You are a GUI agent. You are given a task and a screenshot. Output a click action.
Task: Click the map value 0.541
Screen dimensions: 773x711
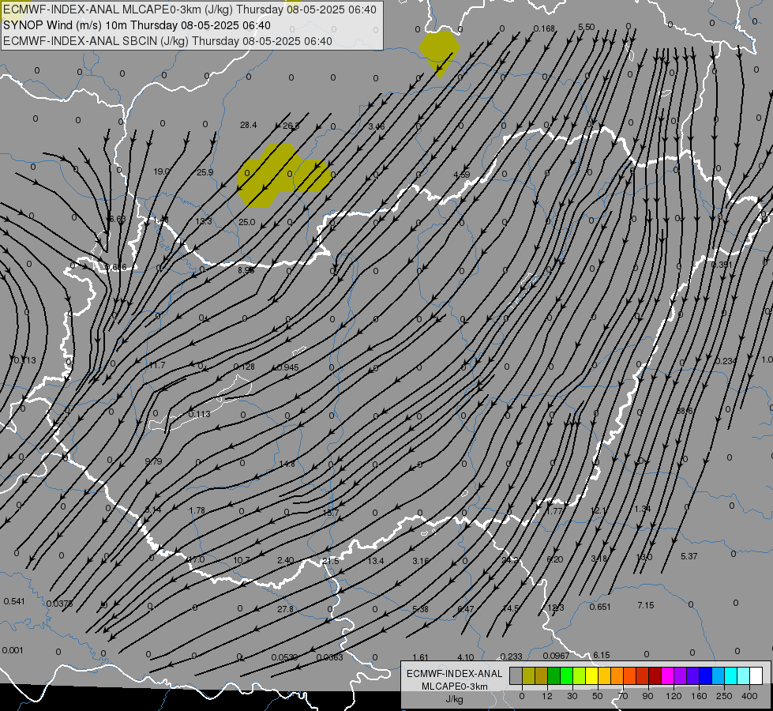tap(13, 601)
